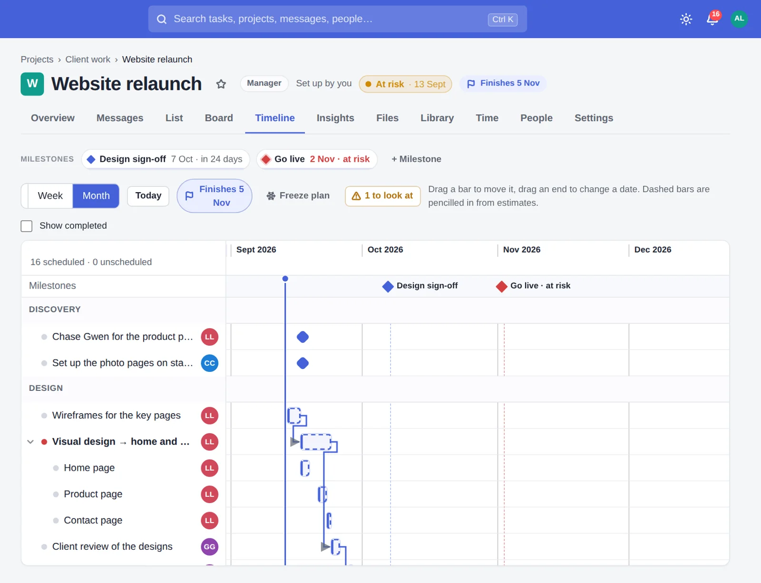The image size is (761, 583).
Task: Open the Go live milestone chip
Action: click(317, 159)
